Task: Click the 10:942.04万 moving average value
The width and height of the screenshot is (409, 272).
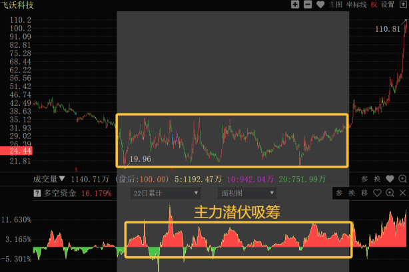Action: click(x=250, y=179)
